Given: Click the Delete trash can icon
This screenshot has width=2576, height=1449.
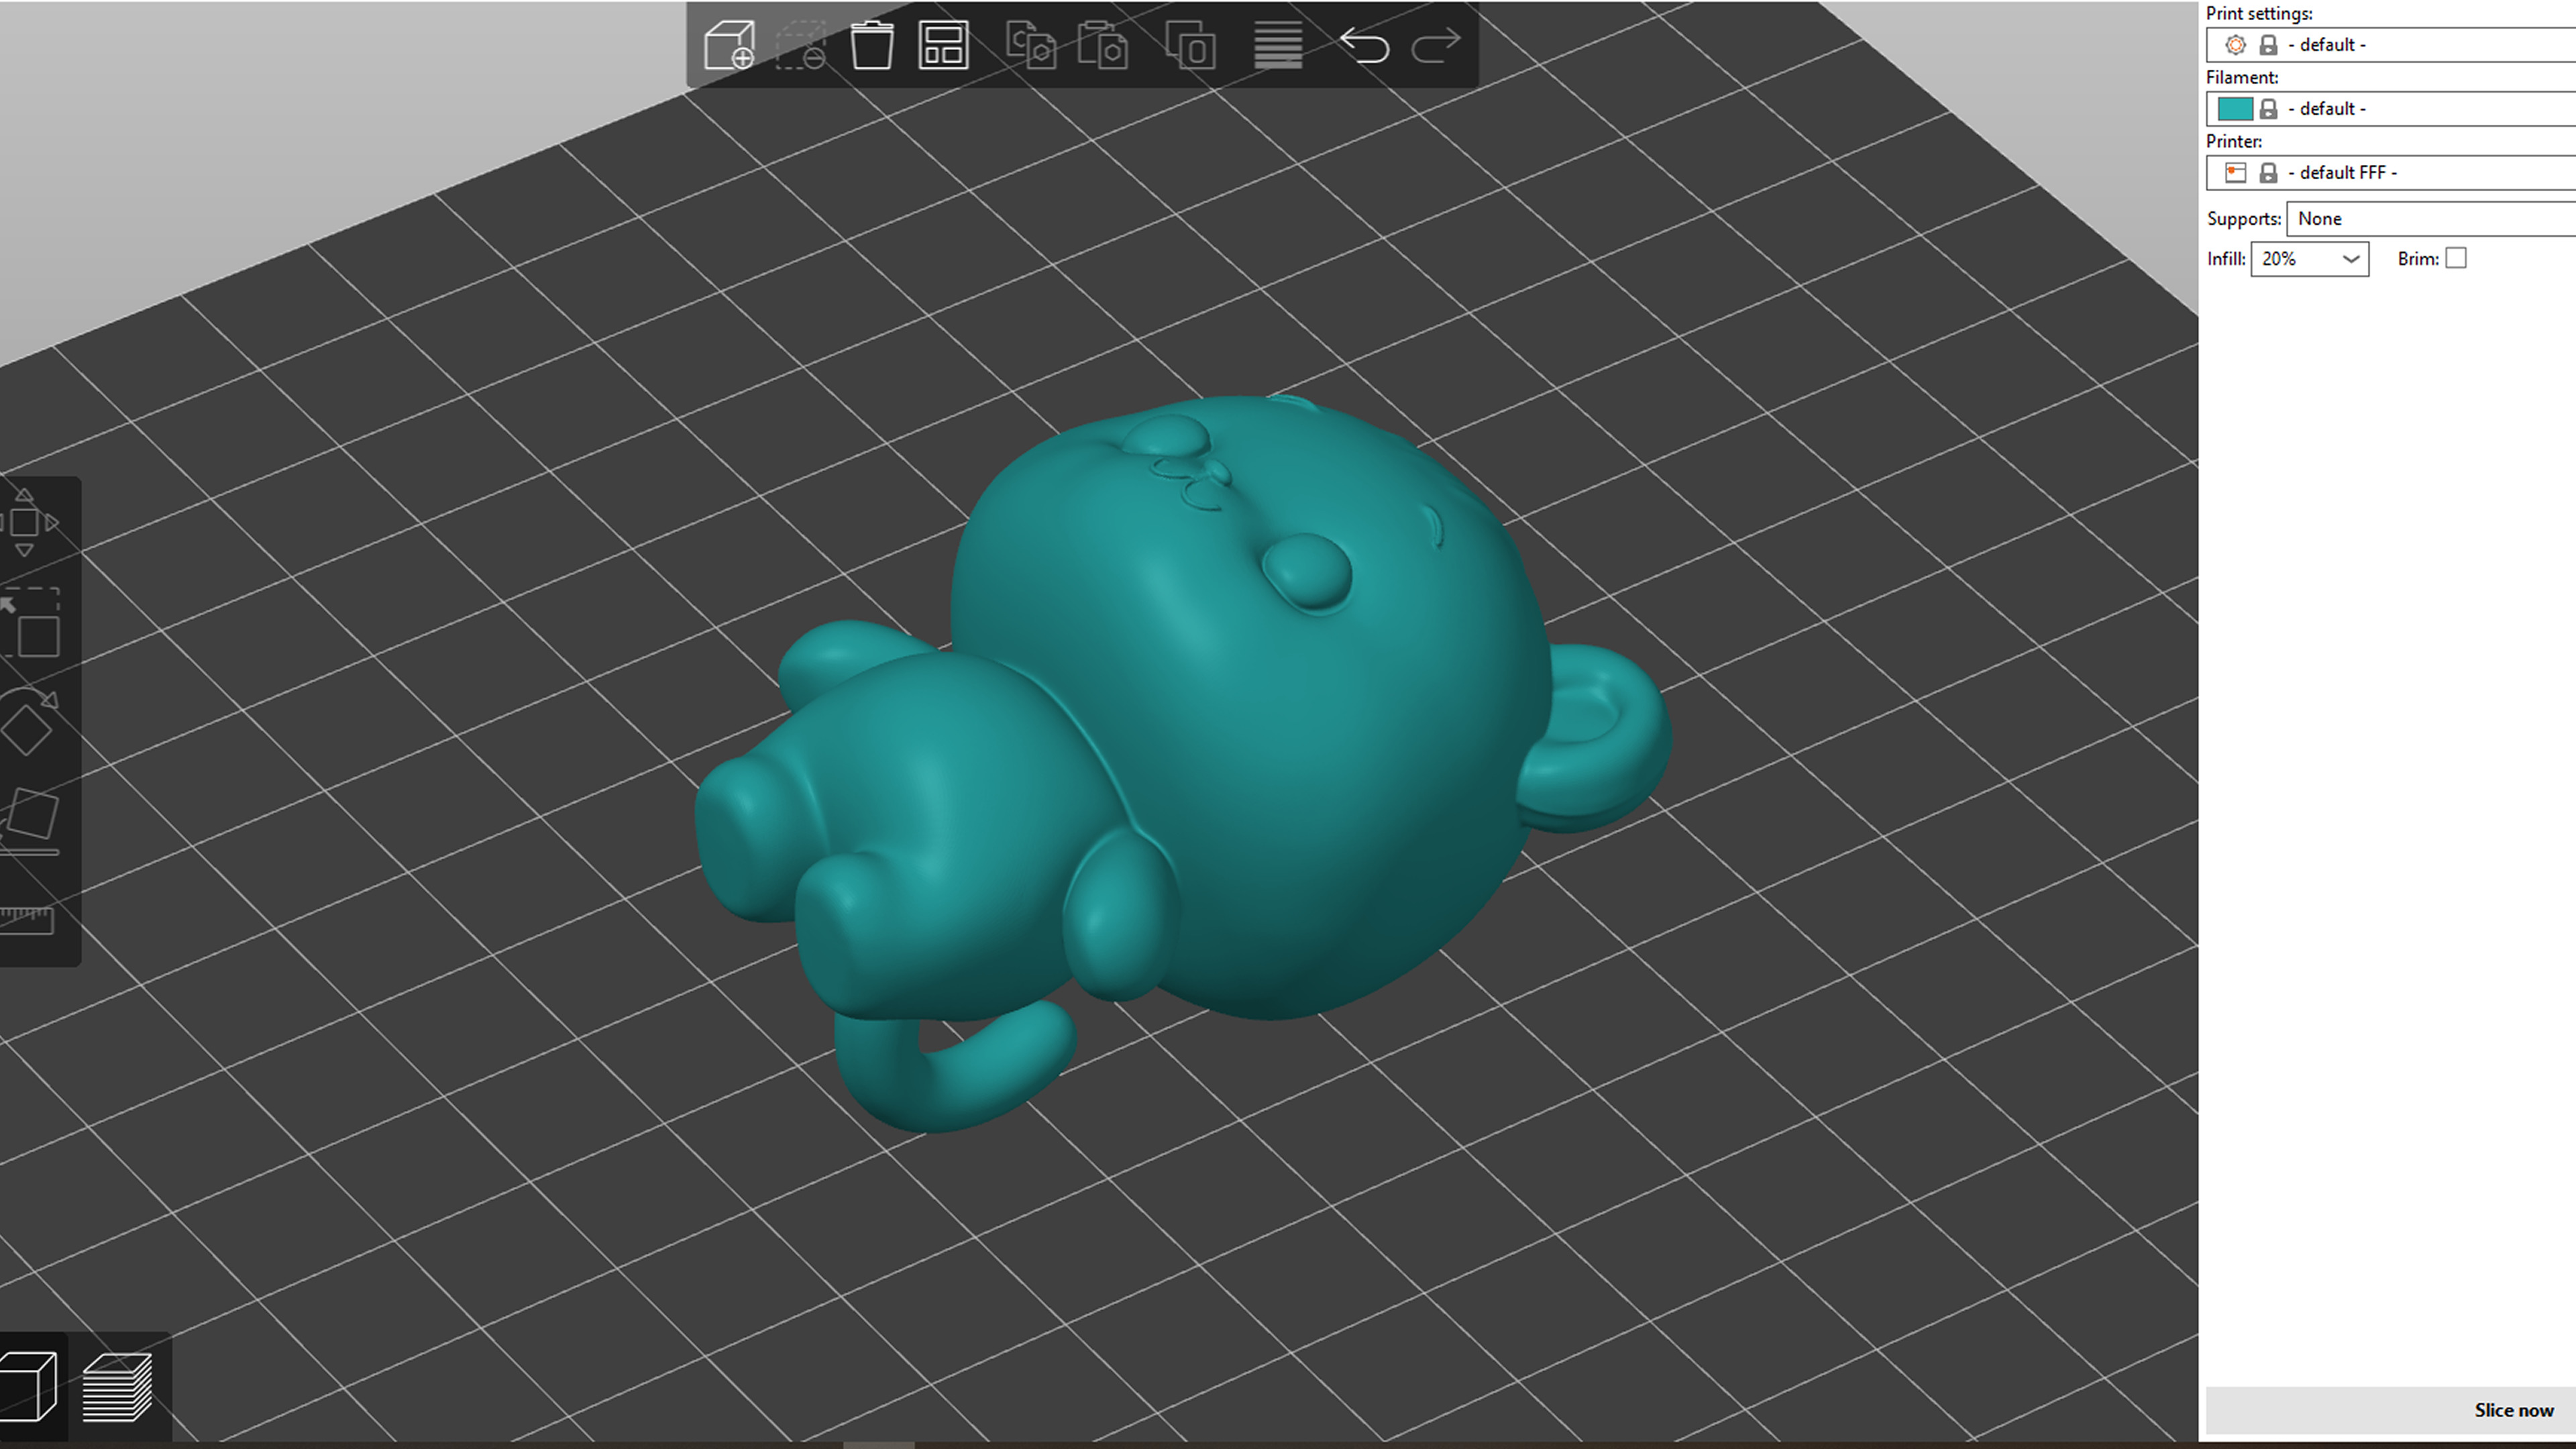Looking at the screenshot, I should tap(871, 45).
